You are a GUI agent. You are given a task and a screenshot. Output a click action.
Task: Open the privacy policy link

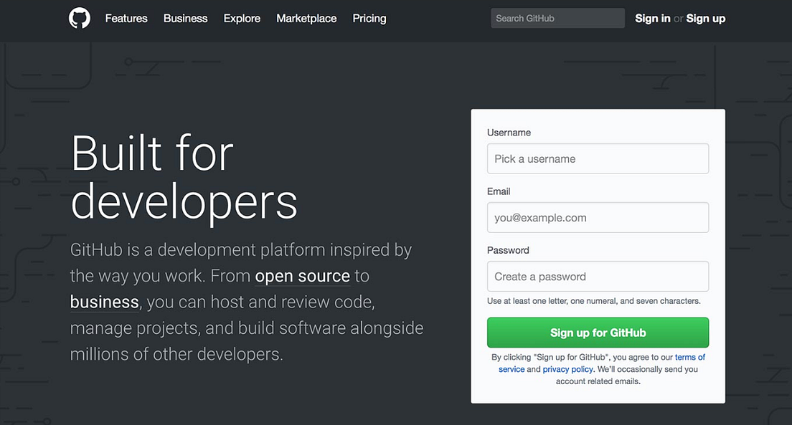(x=568, y=368)
